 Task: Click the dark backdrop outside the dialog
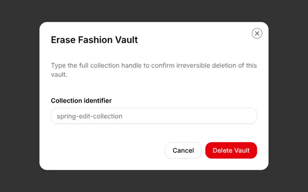20,96
